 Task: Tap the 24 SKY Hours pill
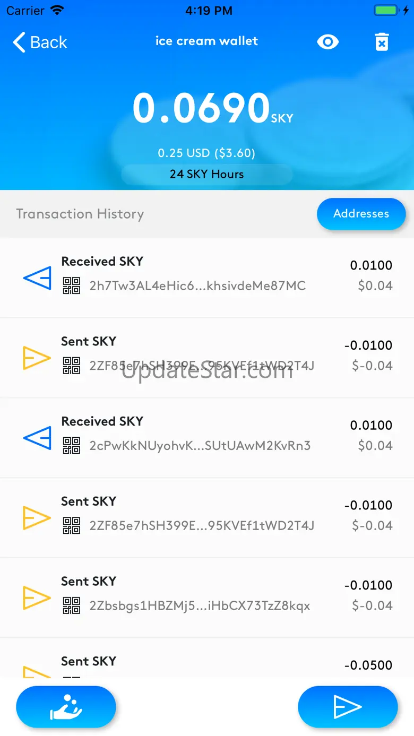207,174
